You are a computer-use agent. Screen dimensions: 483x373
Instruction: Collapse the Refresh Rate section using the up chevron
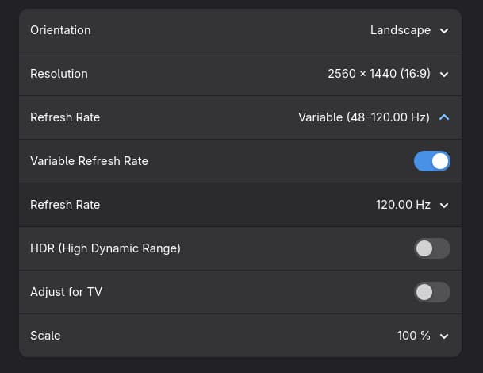click(444, 117)
